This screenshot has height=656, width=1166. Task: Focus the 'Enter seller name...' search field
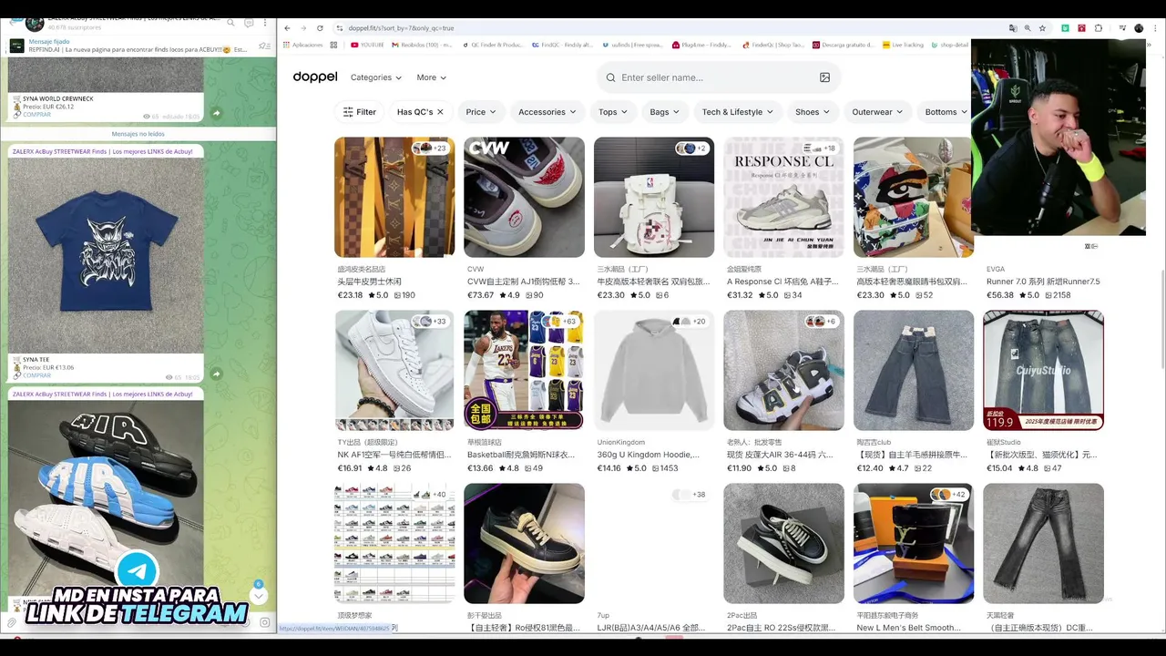tap(718, 77)
